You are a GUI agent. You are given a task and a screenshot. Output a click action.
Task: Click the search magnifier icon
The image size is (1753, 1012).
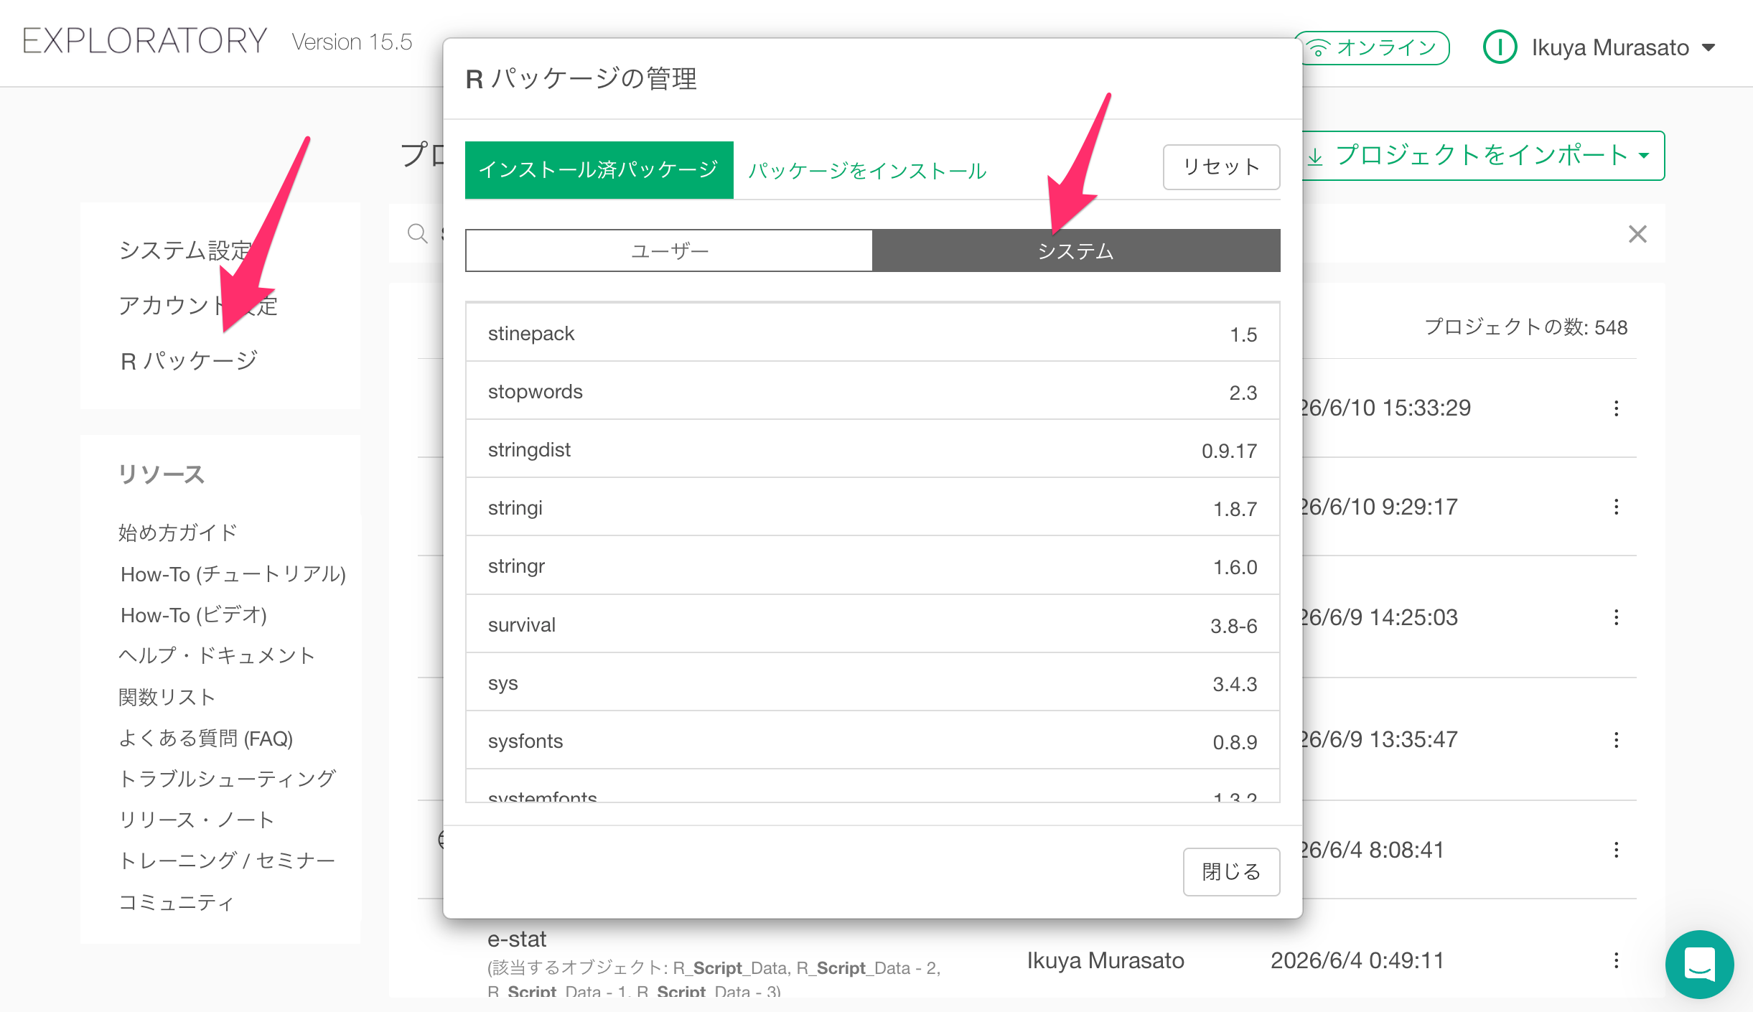click(x=417, y=234)
